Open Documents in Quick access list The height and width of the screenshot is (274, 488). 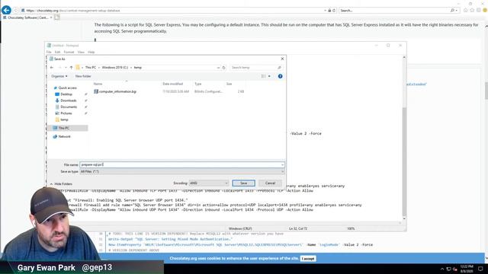[x=69, y=107]
